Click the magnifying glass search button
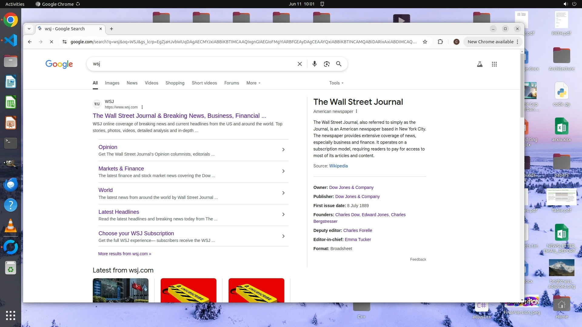582x327 pixels. click(x=339, y=64)
